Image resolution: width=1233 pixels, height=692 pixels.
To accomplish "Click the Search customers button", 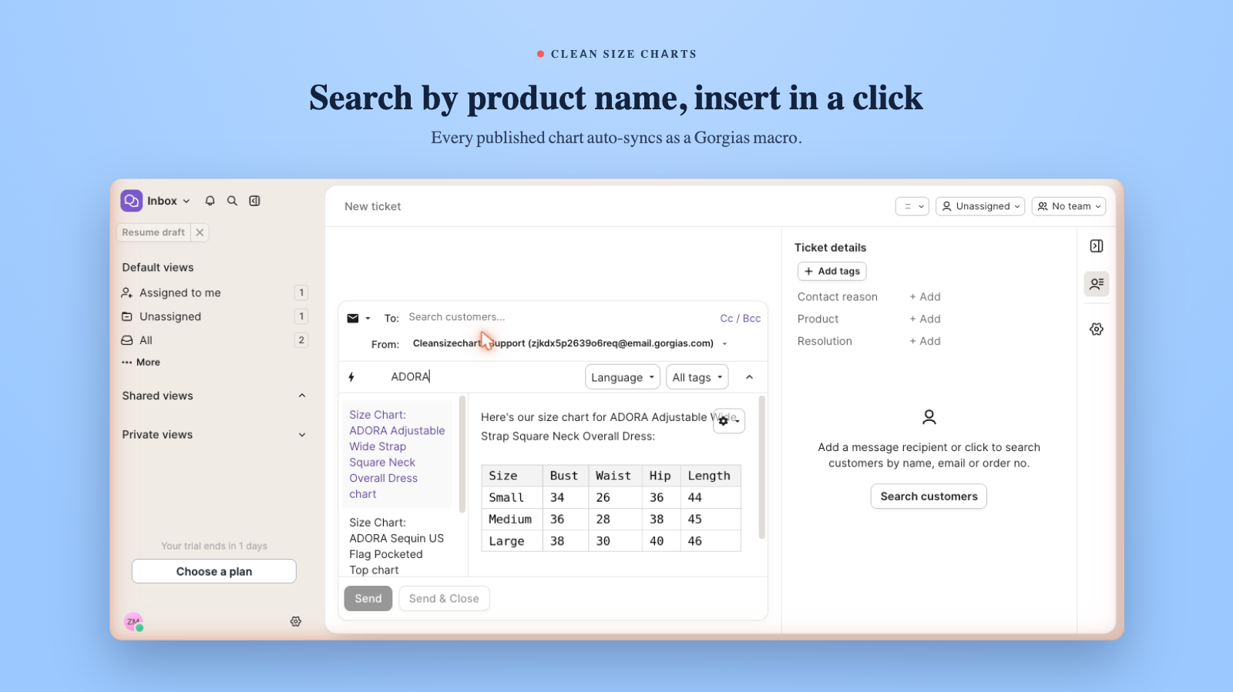I will point(929,496).
